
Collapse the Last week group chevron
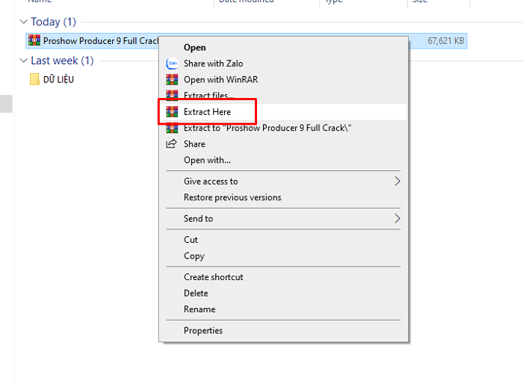23,61
